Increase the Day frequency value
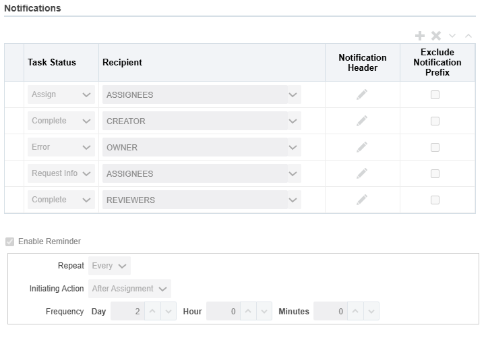This screenshot has height=342, width=486. point(152,311)
